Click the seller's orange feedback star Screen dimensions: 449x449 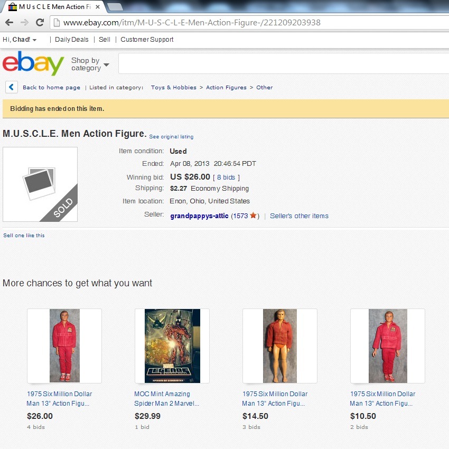click(x=253, y=216)
